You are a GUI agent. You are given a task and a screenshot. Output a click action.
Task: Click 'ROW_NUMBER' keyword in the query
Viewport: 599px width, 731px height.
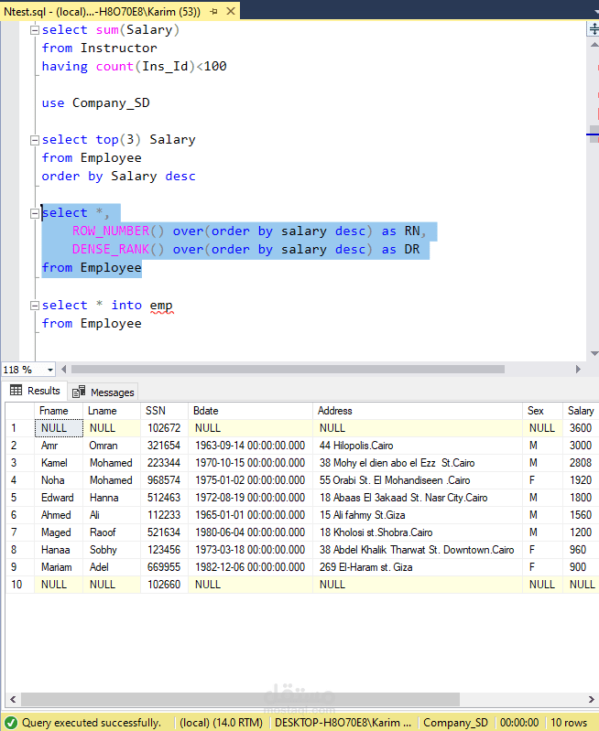point(111,231)
